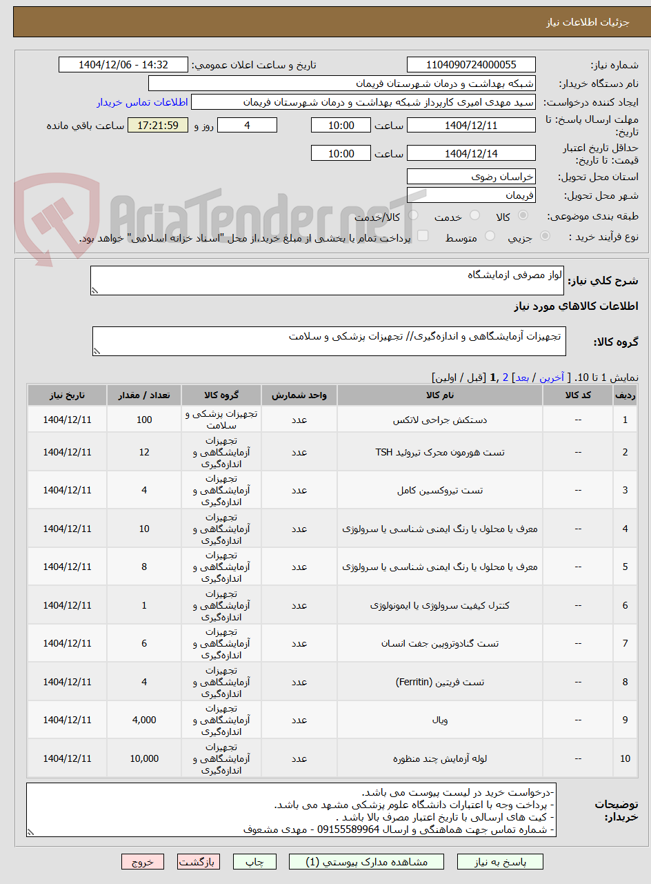Click the گروه کالا column header
The image size is (651, 884).
(x=221, y=395)
